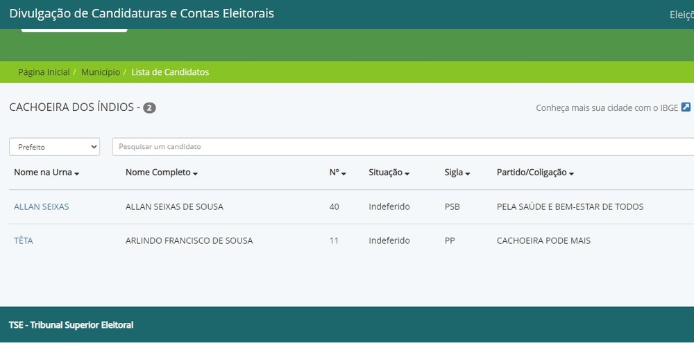The image size is (694, 343).
Task: Click the white button in green banner
Action: coord(74,30)
